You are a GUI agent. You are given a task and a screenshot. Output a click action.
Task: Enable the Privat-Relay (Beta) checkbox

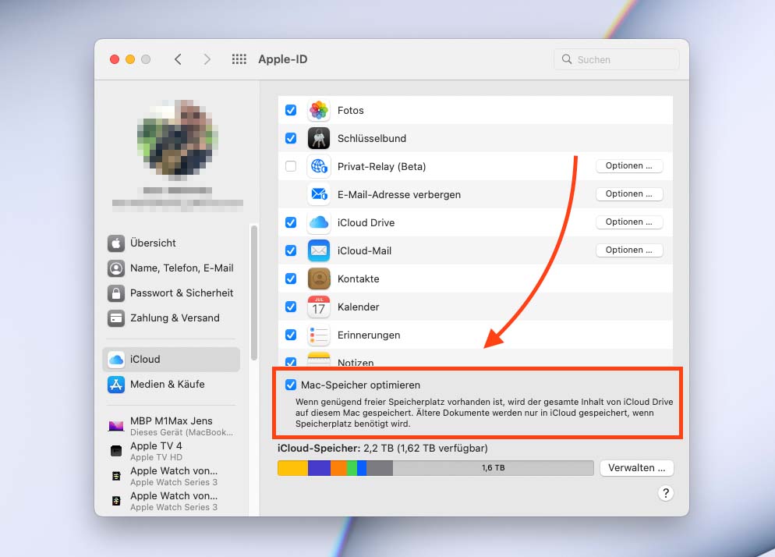[x=291, y=166]
